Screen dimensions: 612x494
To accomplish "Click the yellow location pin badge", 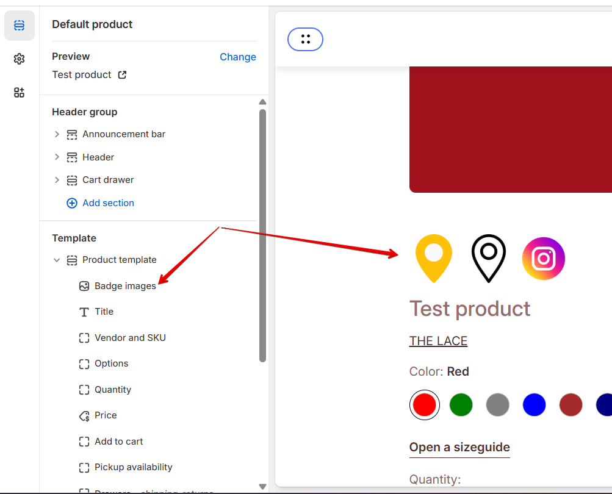I will tap(434, 259).
